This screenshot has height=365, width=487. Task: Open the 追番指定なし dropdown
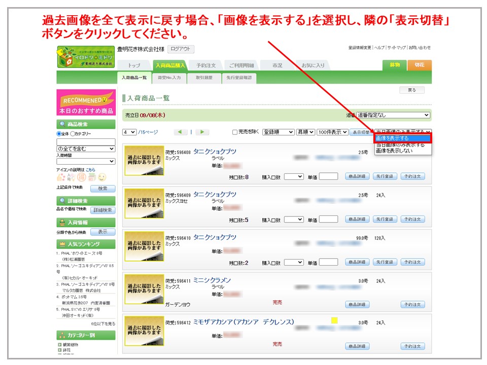(x=393, y=116)
